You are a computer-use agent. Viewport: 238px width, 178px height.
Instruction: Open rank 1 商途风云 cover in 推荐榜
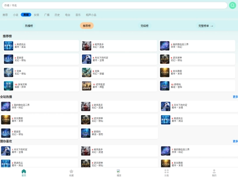pyautogui.click(x=8, y=46)
